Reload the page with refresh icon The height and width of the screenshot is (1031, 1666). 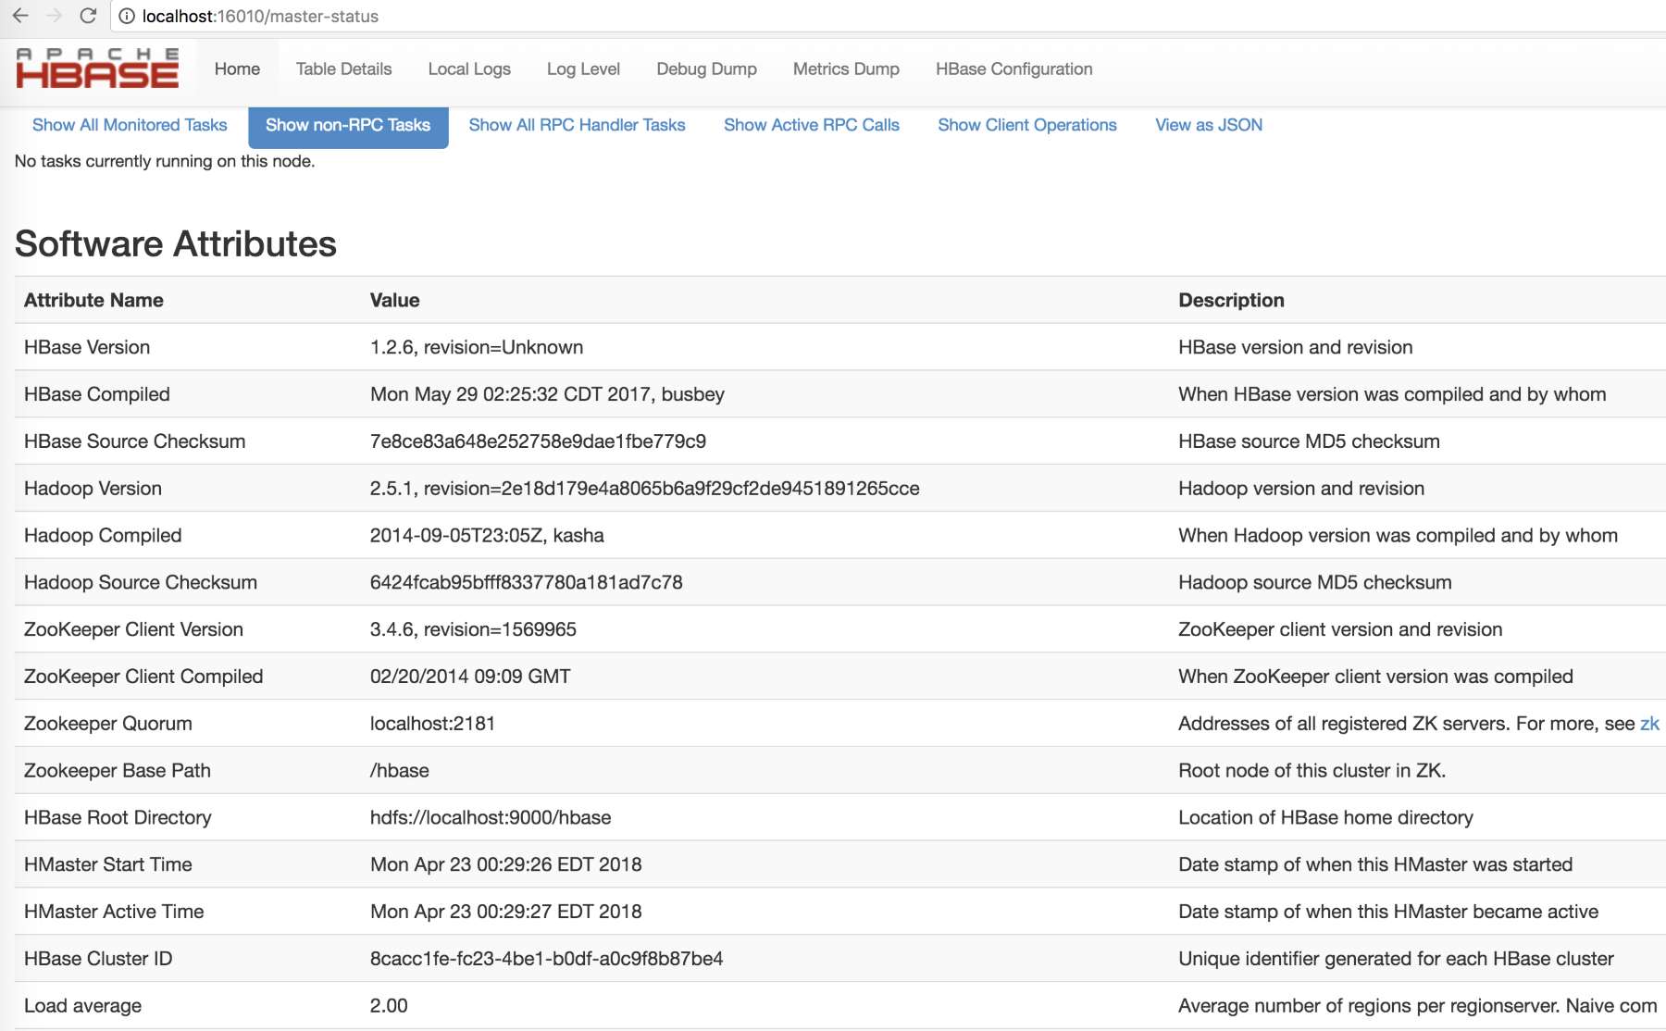pos(88,16)
